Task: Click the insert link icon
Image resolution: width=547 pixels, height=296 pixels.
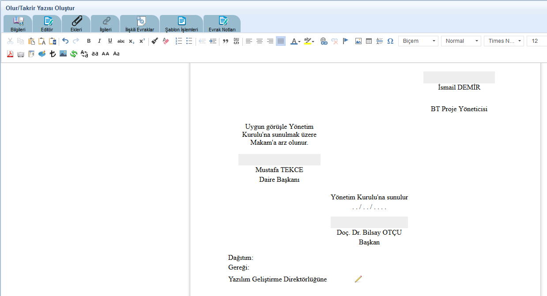Action: pos(324,41)
